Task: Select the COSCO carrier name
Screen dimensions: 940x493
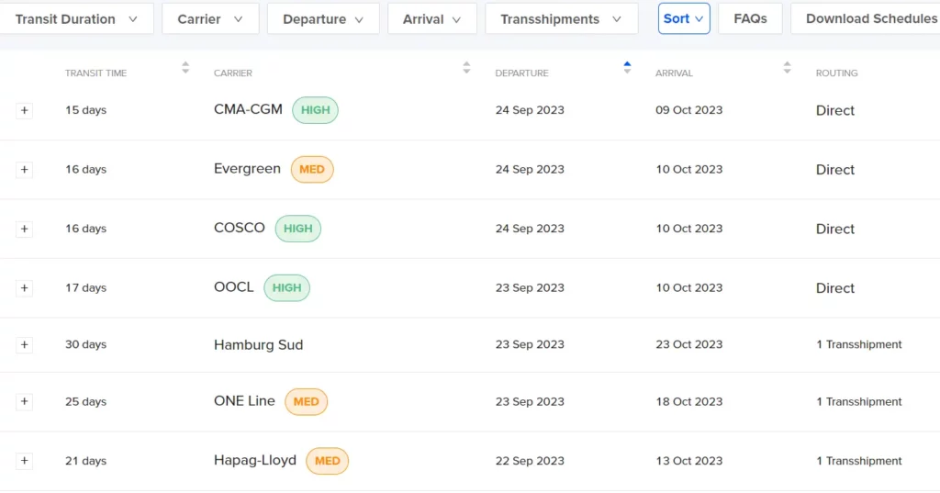Action: (x=240, y=229)
